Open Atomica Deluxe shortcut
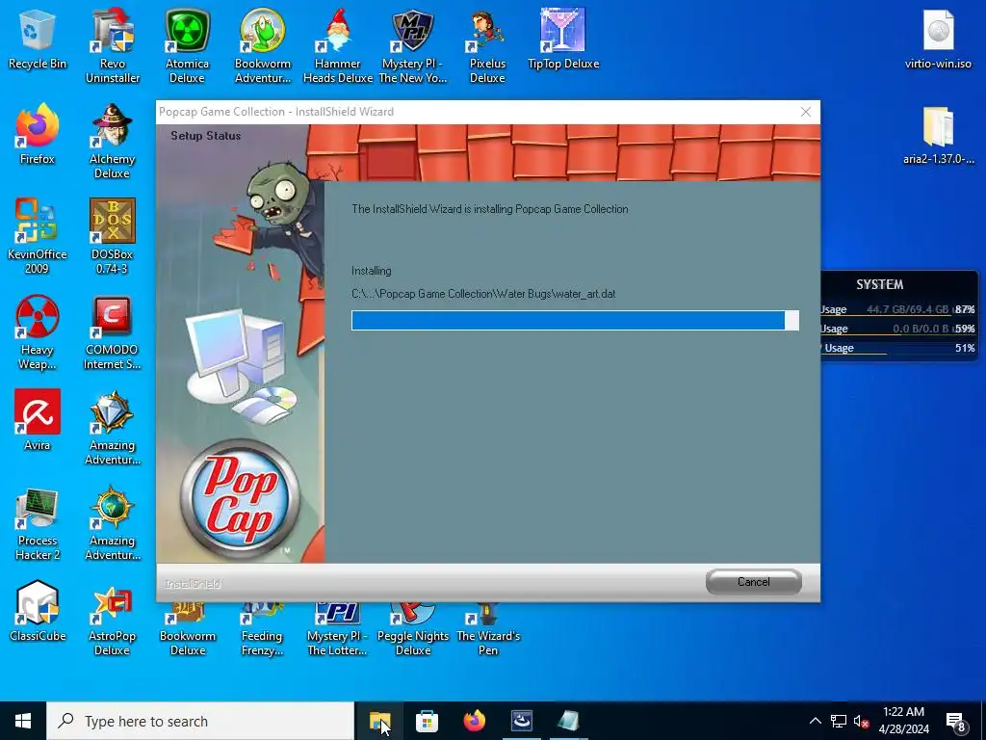Image resolution: width=986 pixels, height=740 pixels. coord(187,46)
